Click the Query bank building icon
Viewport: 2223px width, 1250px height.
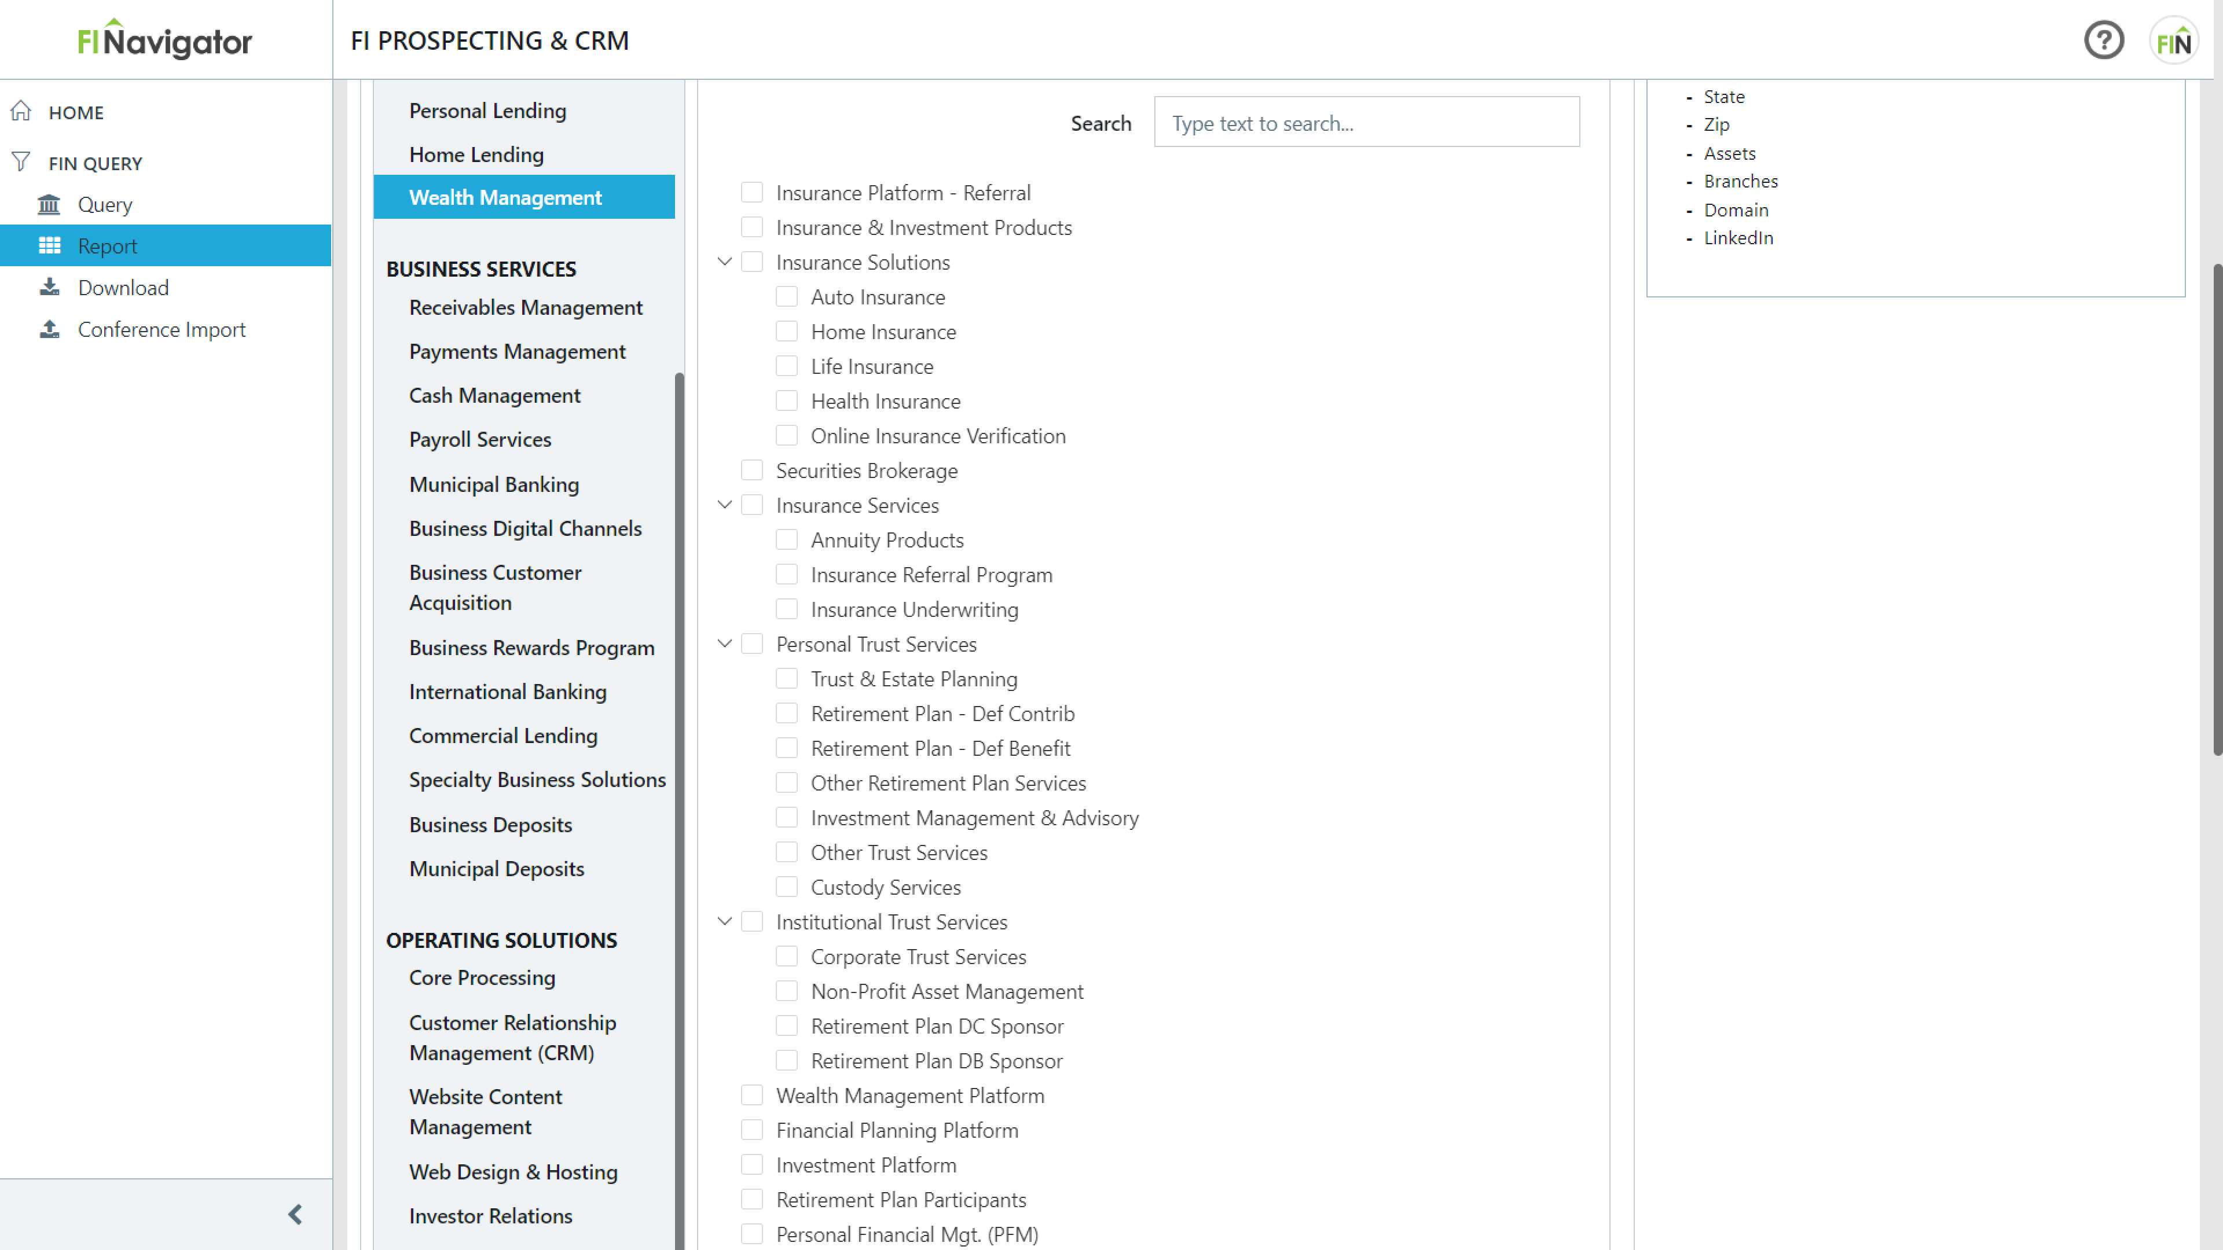(x=49, y=204)
